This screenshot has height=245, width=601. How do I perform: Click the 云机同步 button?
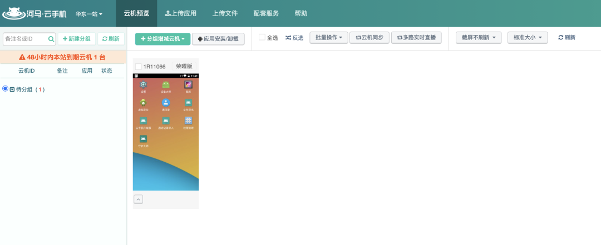tap(370, 38)
